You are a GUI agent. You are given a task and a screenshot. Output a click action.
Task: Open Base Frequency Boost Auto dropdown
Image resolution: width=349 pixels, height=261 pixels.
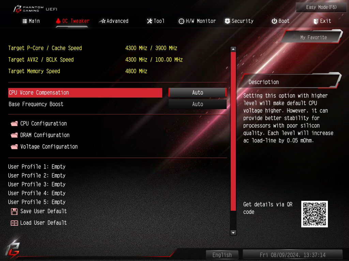pyautogui.click(x=197, y=104)
